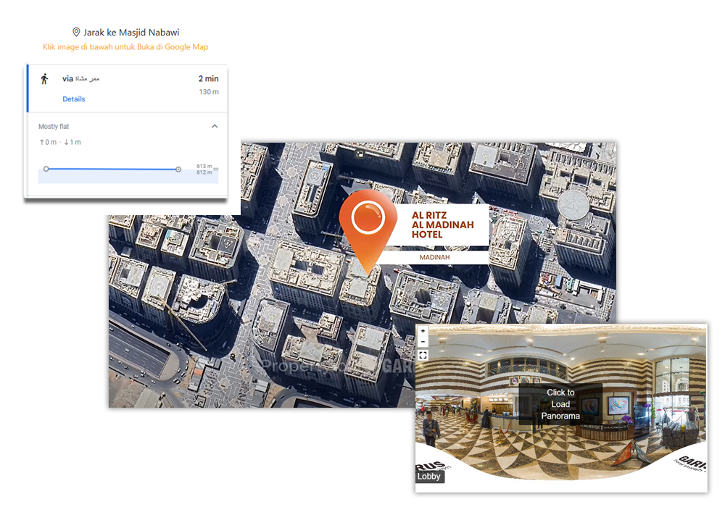Select the walking route via ممر مشاة
Viewport: 725px width, 507px height.
coord(80,78)
